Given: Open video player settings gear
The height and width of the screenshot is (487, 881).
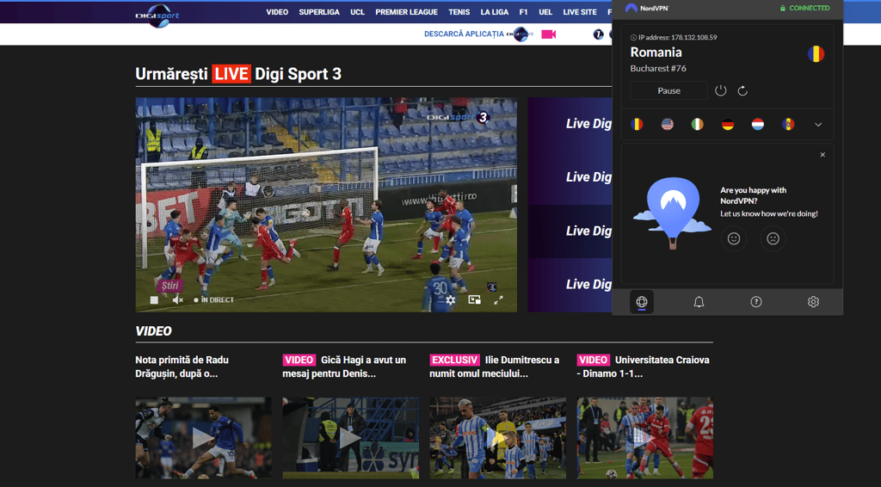Looking at the screenshot, I should click(x=451, y=300).
